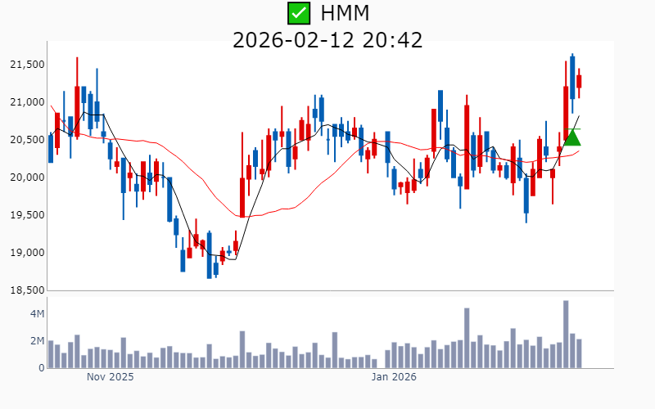Click the green up-triangle signal marker
Viewport: 655px width, 409px height.
(x=572, y=137)
